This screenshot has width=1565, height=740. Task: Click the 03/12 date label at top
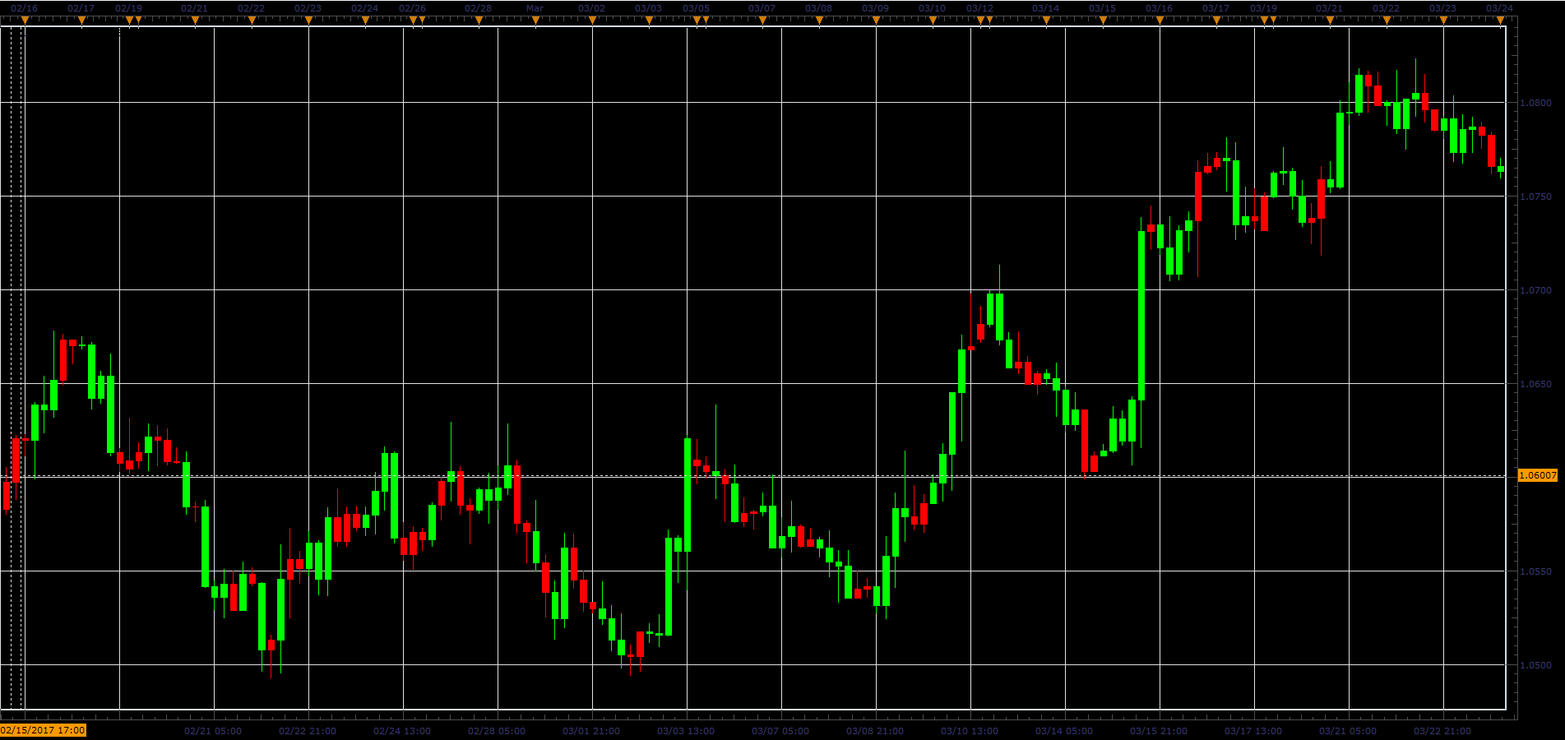click(979, 8)
